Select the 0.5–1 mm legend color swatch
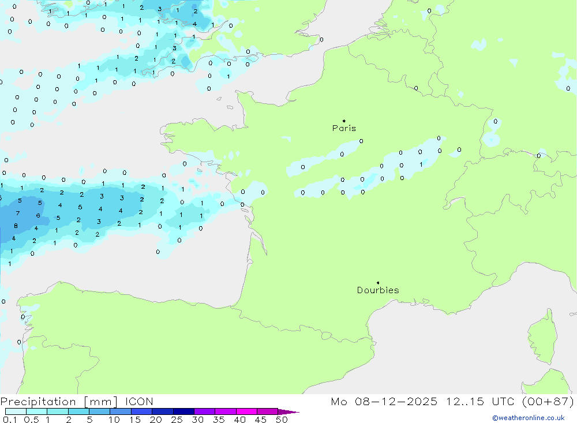 click(37, 411)
